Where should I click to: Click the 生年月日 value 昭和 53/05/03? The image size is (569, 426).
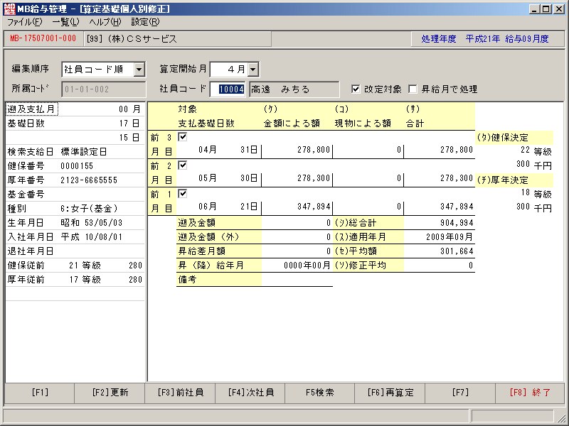92,223
